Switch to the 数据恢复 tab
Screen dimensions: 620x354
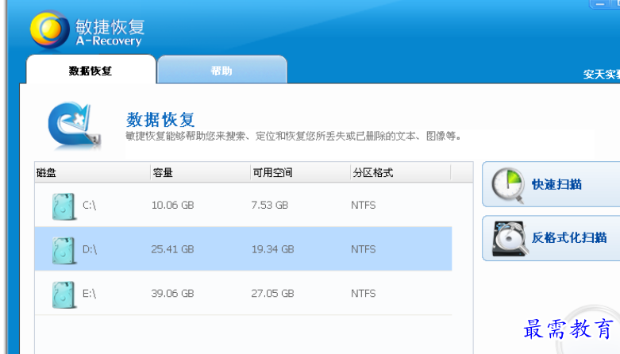click(x=90, y=71)
